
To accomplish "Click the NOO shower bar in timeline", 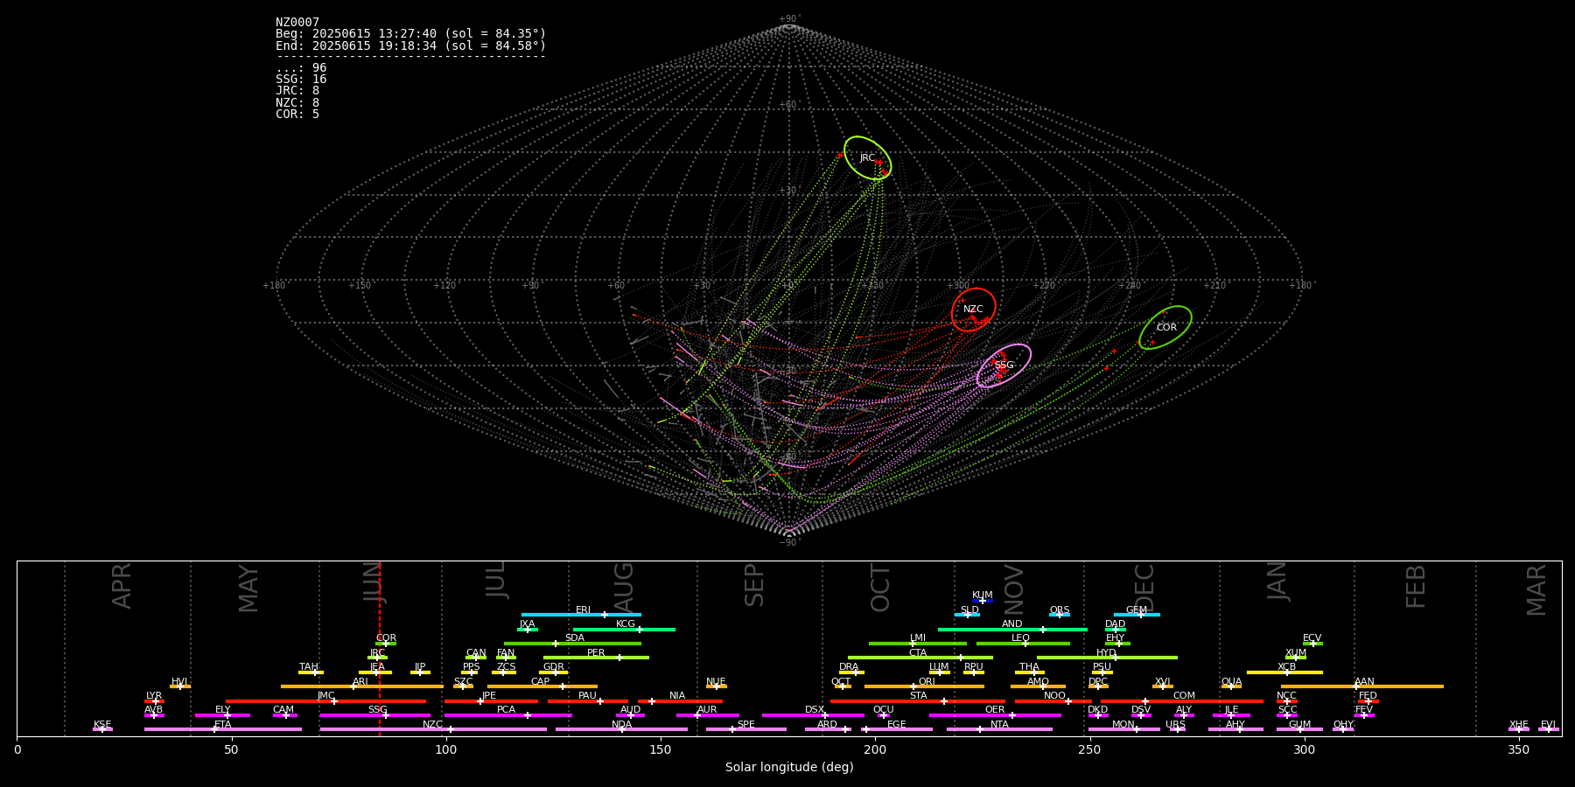I will click(x=1053, y=700).
